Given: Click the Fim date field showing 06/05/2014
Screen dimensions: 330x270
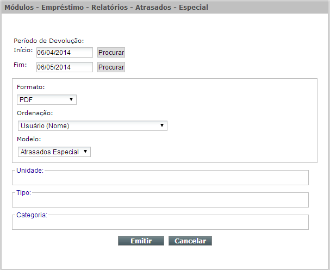Looking at the screenshot, I should (64, 67).
